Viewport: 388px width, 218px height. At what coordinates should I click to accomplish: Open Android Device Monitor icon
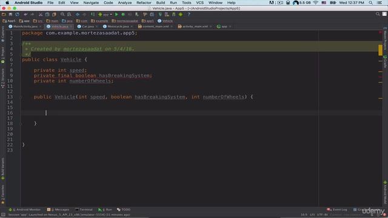[x=181, y=15]
